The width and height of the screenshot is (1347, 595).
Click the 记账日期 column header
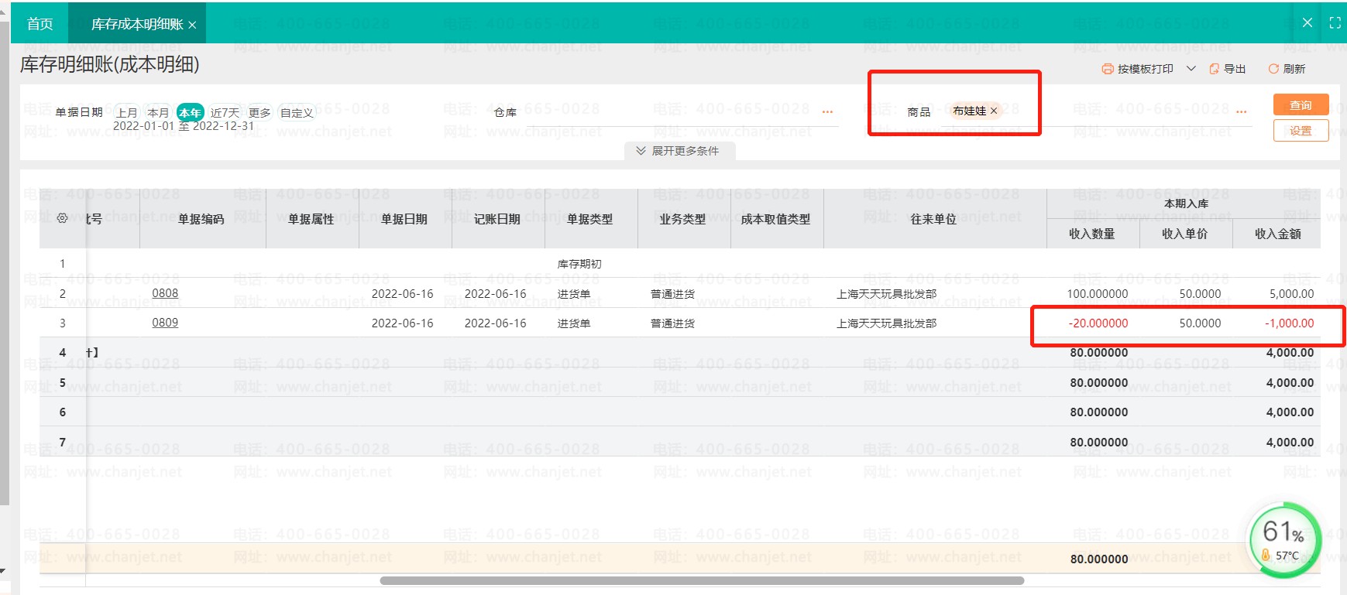click(x=497, y=219)
